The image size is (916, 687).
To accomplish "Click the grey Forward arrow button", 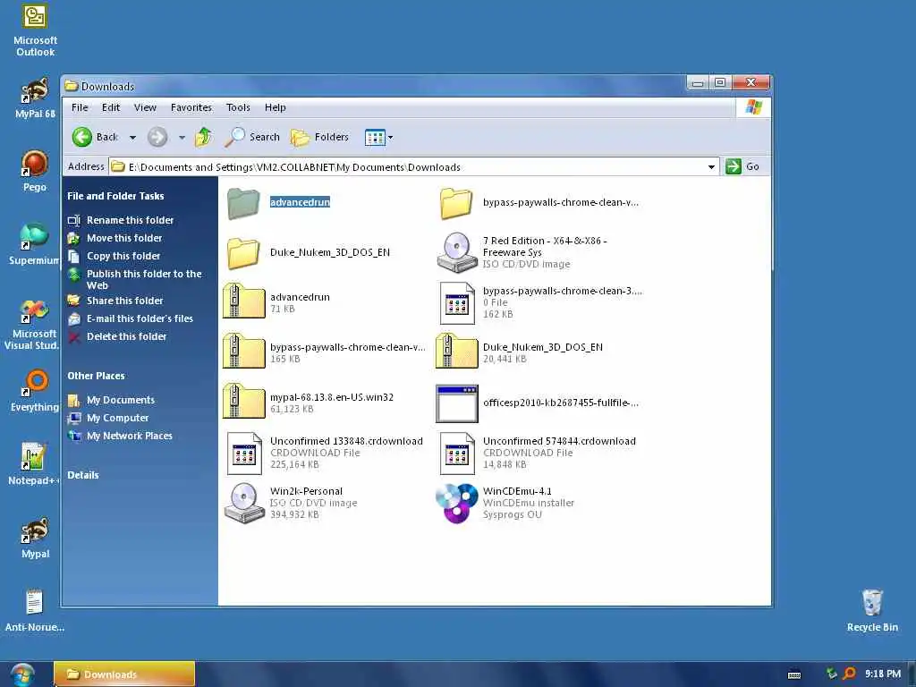I will click(157, 137).
